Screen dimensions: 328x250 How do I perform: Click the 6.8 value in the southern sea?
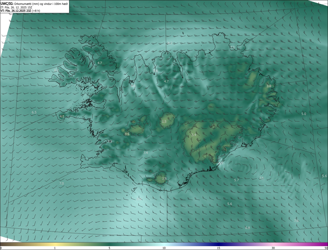coord(248,228)
